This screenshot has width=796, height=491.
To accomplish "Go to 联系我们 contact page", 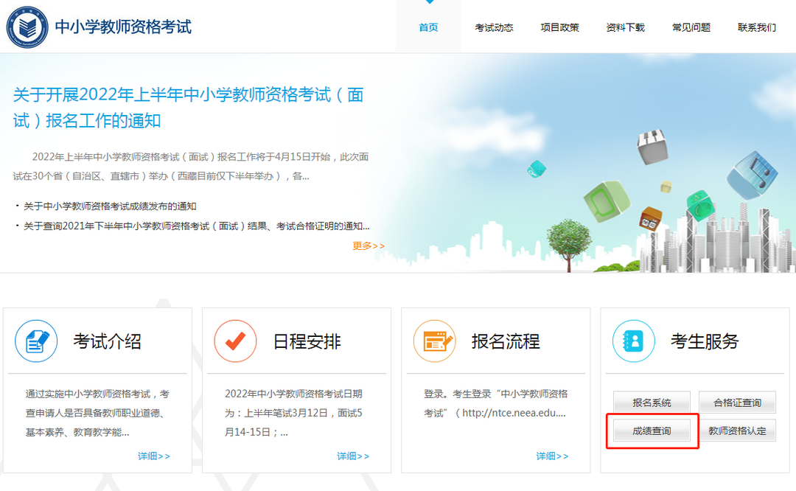I will pos(755,27).
